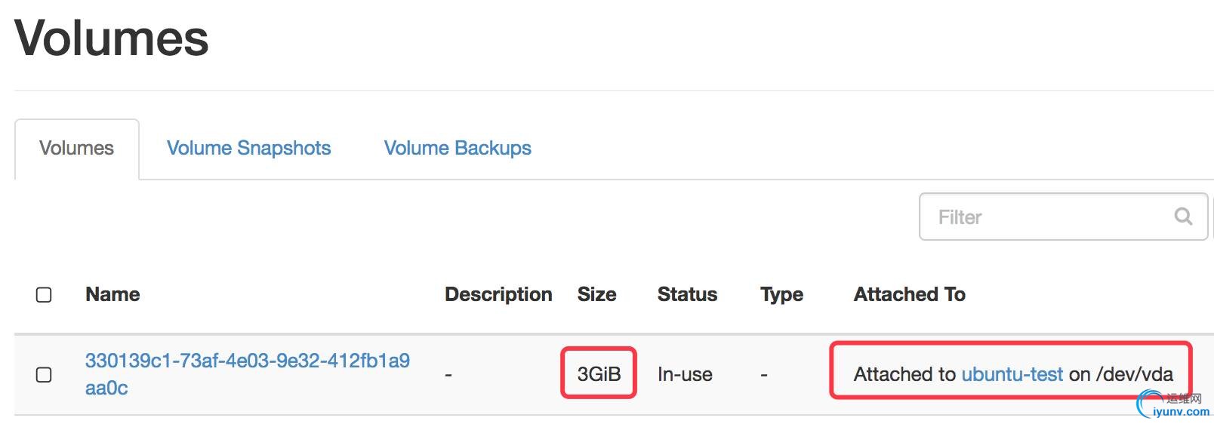Click the In-use status cell
This screenshot has height=424, width=1214.
point(685,374)
